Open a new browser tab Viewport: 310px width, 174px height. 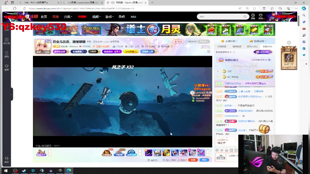152,3
